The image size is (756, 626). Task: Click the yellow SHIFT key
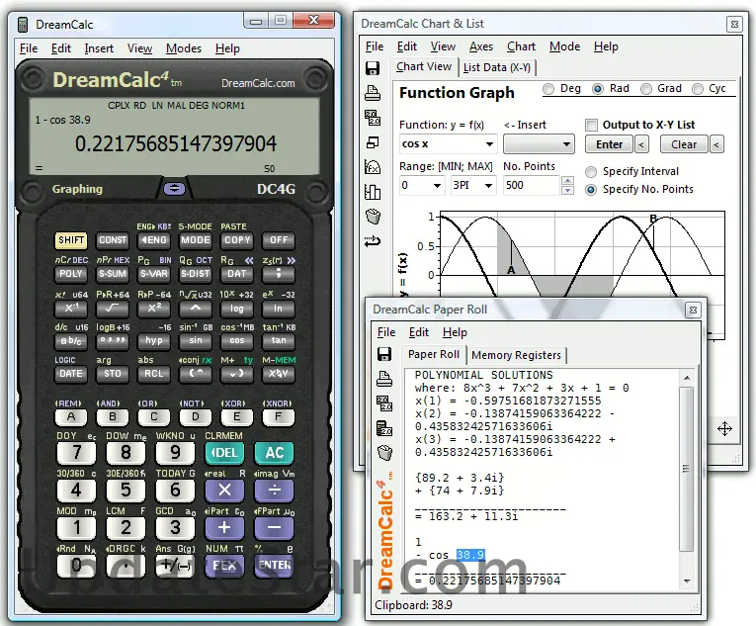pos(71,240)
